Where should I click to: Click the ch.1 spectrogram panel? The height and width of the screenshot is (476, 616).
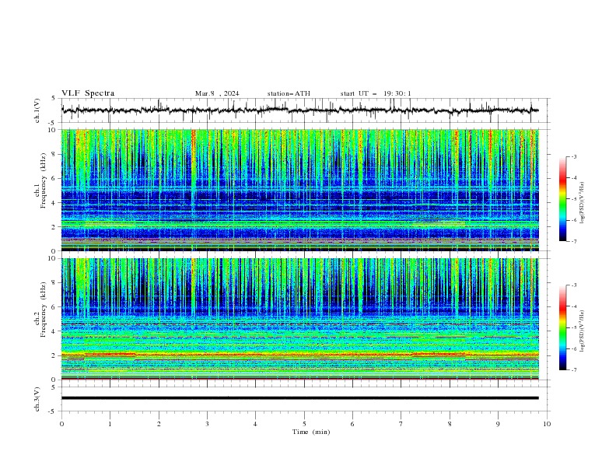pyautogui.click(x=300, y=190)
